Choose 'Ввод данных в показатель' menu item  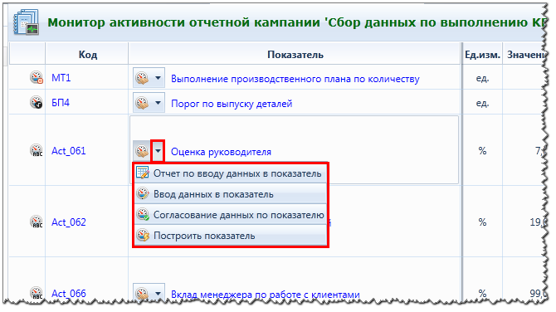point(230,194)
